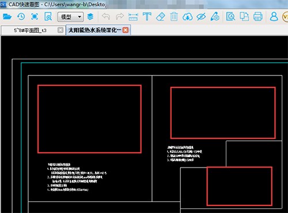288x213 pixels.
Task: Print the drawing with printer icon
Action: (258, 17)
